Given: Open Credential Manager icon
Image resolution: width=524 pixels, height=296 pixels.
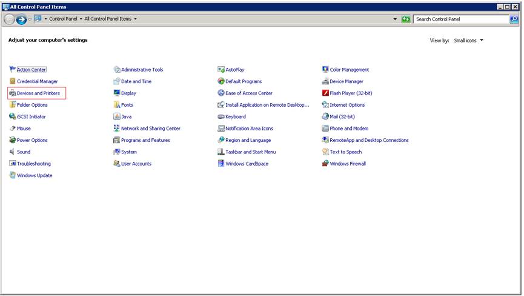Looking at the screenshot, I should point(12,81).
